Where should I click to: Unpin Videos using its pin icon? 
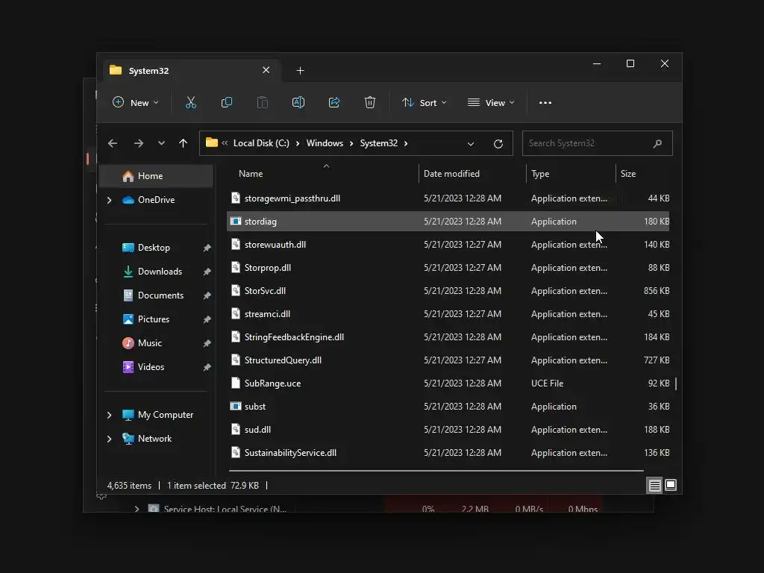click(x=207, y=367)
